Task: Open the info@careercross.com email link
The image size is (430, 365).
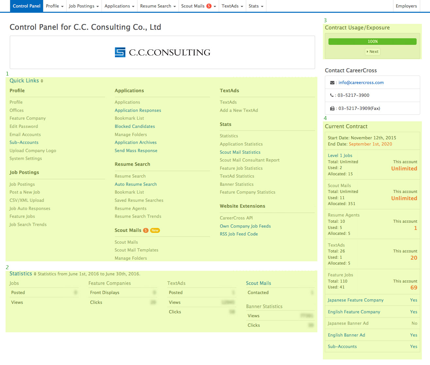Action: pos(361,83)
